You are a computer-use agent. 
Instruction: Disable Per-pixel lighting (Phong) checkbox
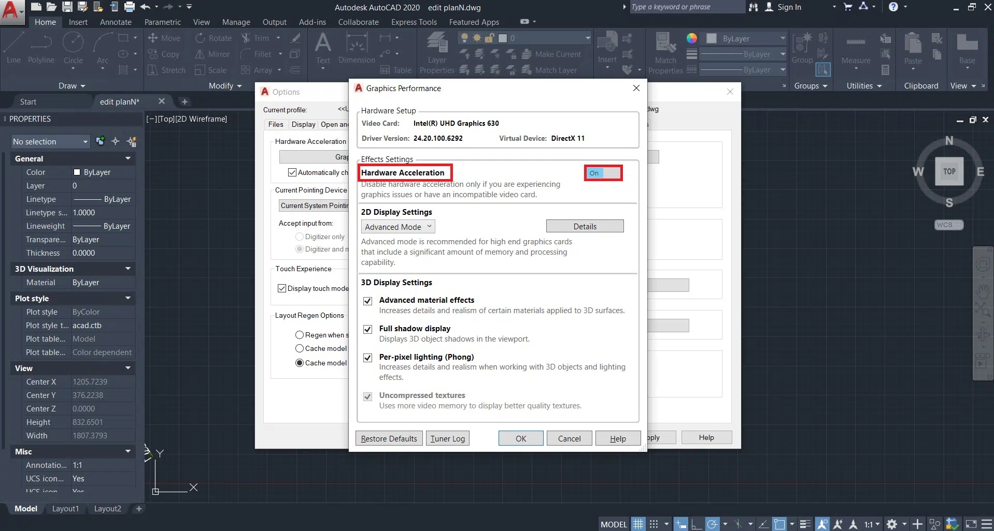(368, 358)
